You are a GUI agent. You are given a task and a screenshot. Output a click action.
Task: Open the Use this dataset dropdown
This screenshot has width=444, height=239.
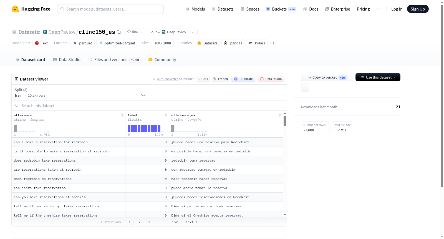point(378,77)
